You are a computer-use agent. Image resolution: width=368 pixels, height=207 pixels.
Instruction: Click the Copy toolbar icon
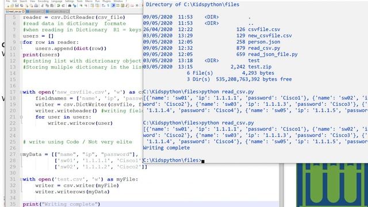47,5
